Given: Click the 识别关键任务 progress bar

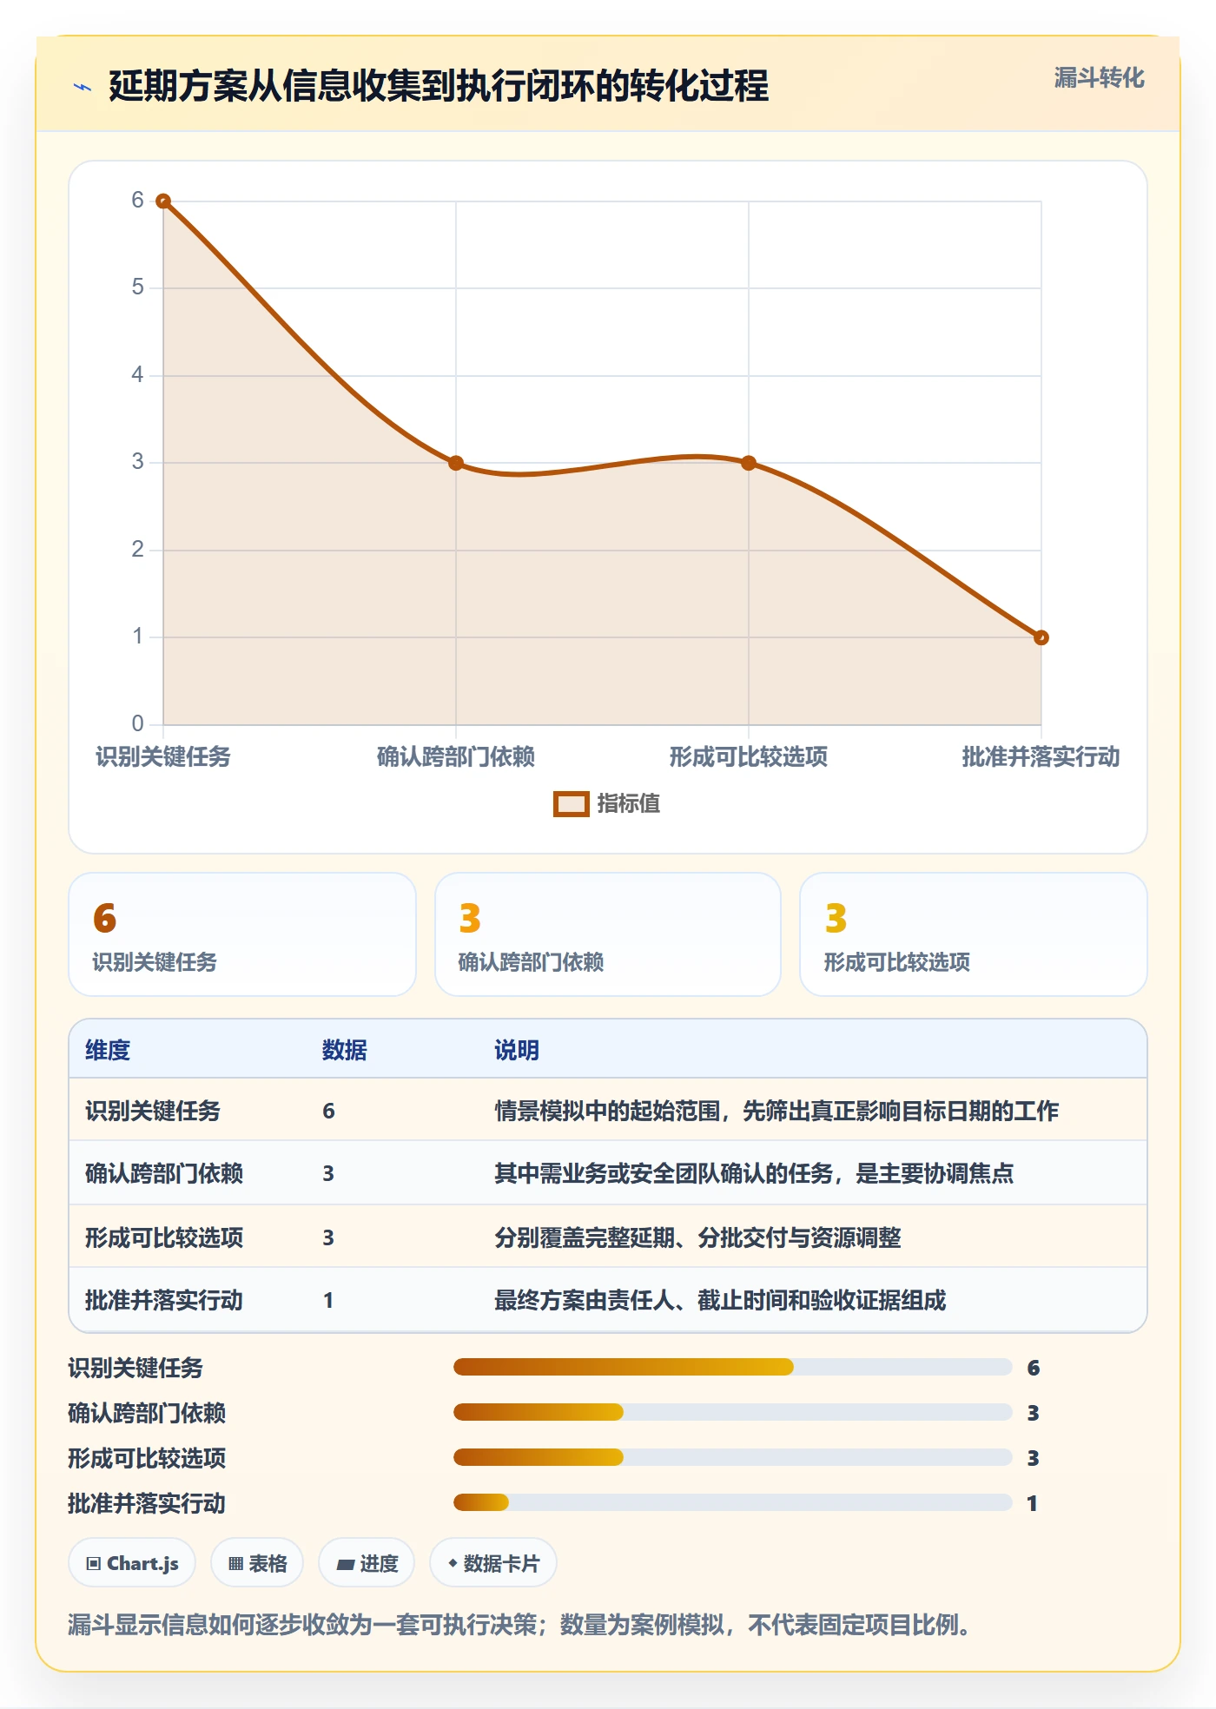Looking at the screenshot, I should pos(732,1367).
